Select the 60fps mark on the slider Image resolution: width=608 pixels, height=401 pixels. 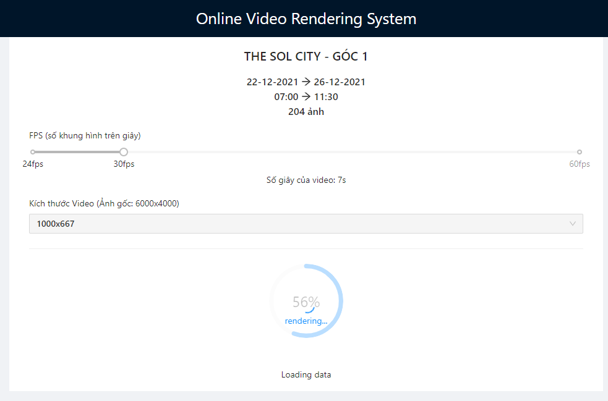point(580,152)
